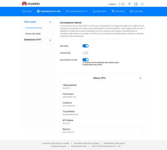
Task: Open the Avanzate tab
Action: 136,11
